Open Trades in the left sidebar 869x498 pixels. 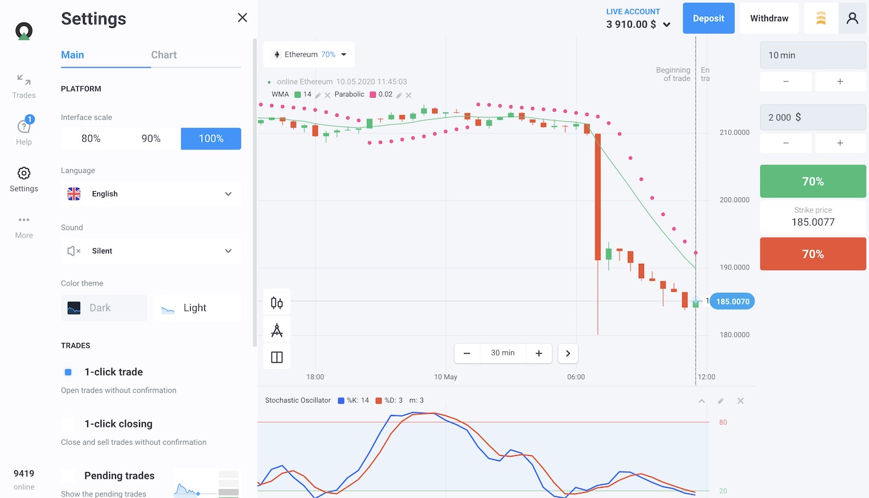click(x=24, y=86)
